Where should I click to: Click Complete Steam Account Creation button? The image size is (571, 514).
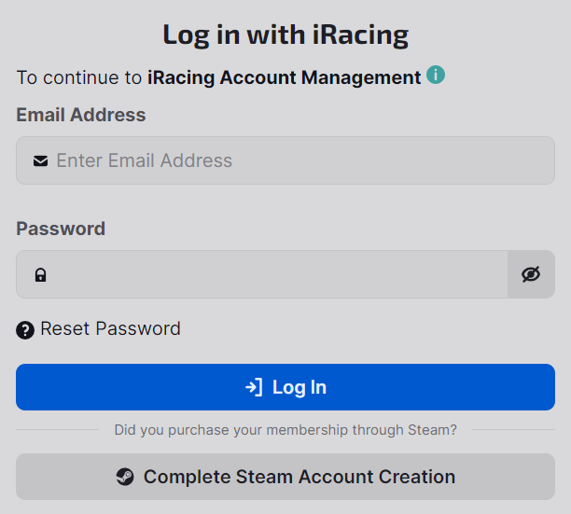(x=285, y=477)
